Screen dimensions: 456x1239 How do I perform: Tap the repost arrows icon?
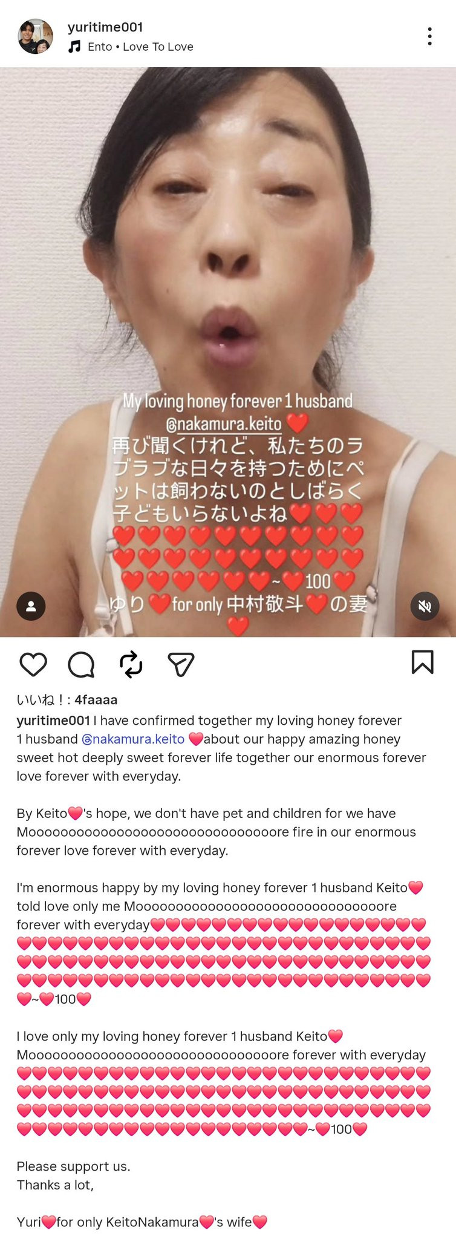pyautogui.click(x=131, y=664)
